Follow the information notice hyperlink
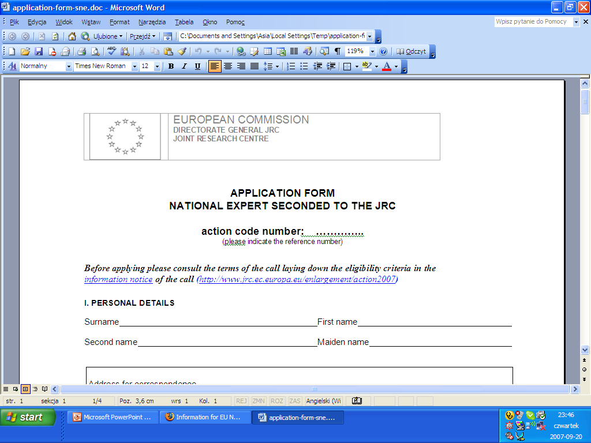591x443 pixels. point(118,279)
